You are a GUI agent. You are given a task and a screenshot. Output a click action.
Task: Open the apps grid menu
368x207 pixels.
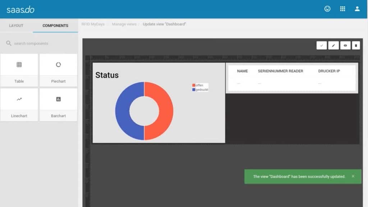pyautogui.click(x=342, y=9)
